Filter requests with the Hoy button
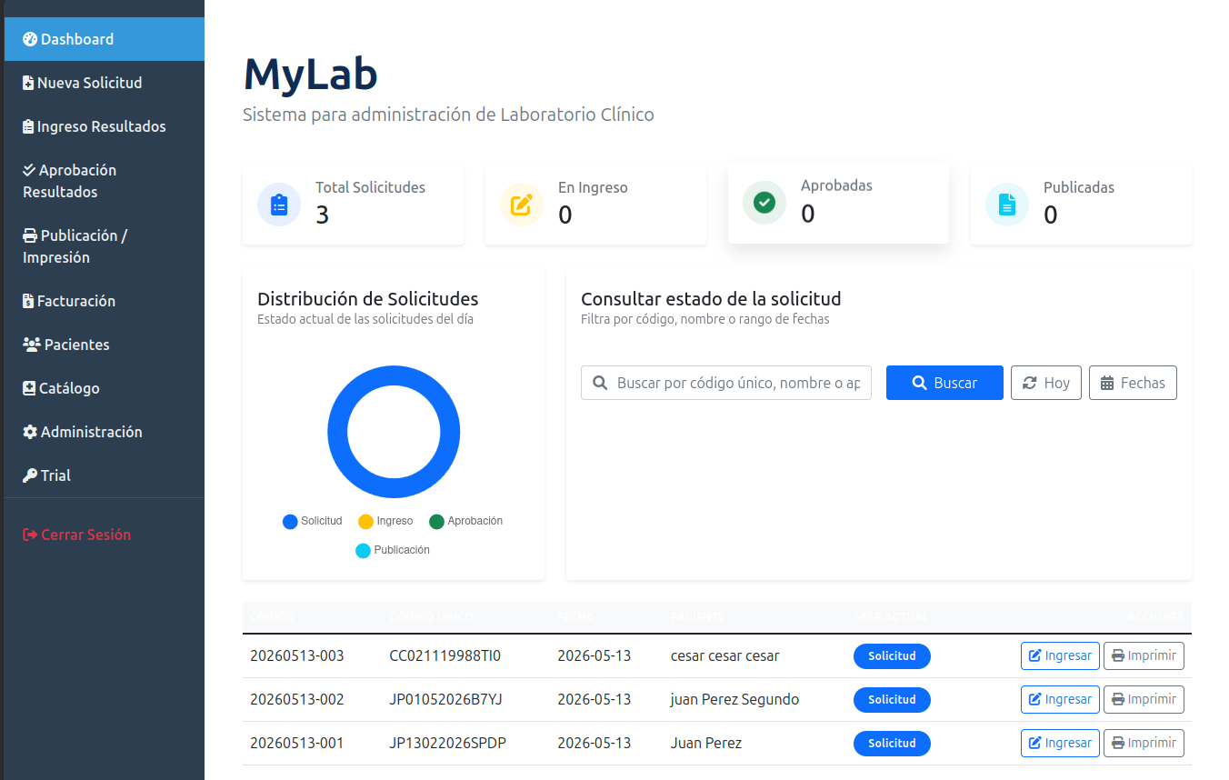The image size is (1229, 780). tap(1046, 383)
